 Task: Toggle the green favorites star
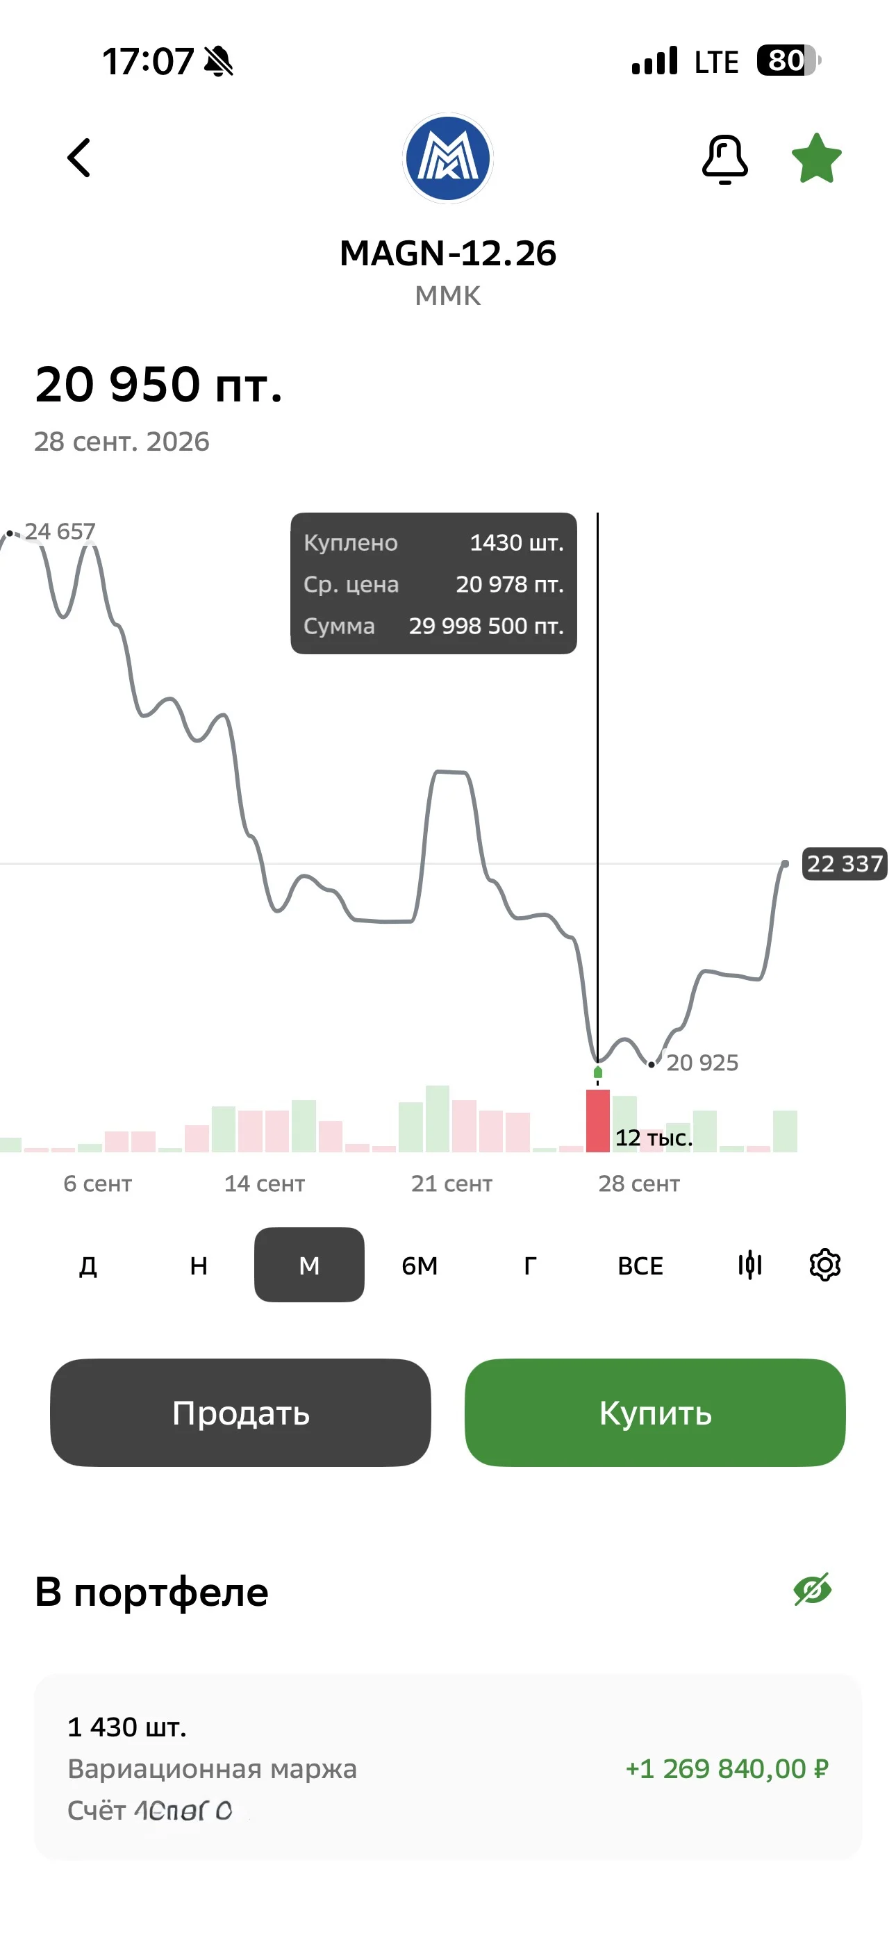pos(816,158)
